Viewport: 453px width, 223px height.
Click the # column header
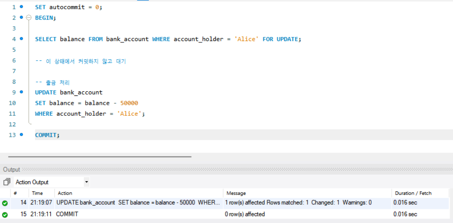pyautogui.click(x=15, y=193)
